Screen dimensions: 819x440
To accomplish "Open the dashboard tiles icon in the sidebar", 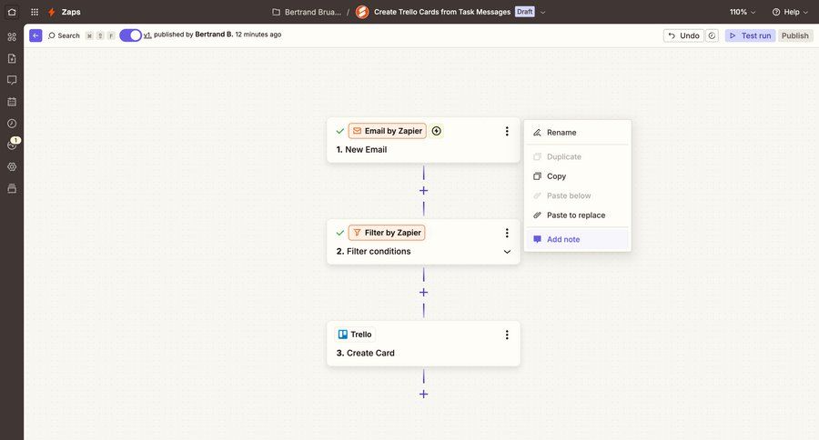I will click(x=12, y=36).
